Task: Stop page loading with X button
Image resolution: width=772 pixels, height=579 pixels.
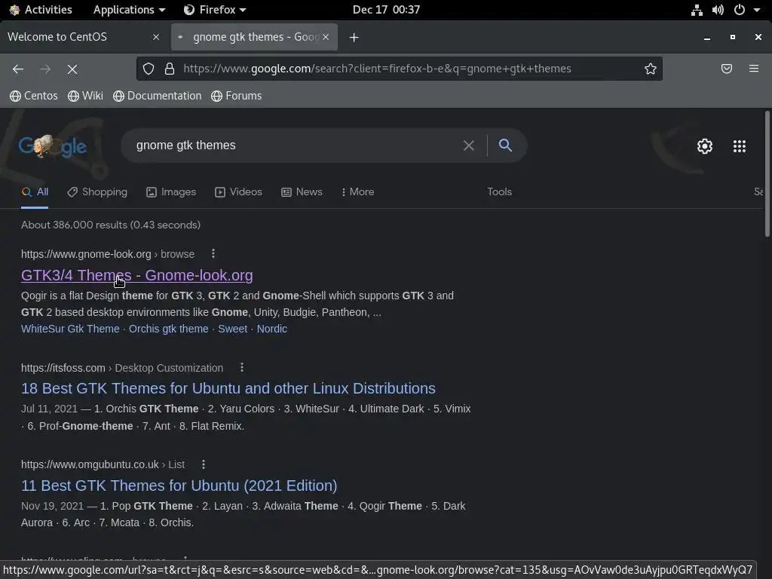Action: [72, 69]
